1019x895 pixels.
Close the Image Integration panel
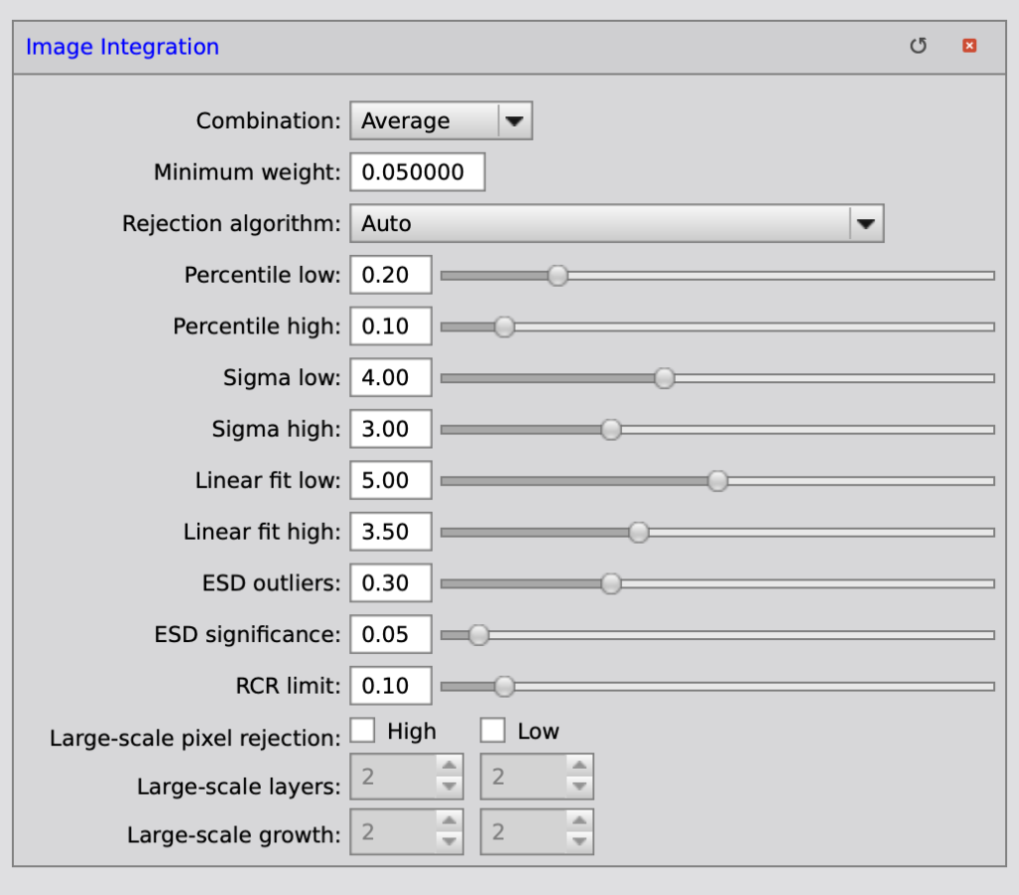click(x=968, y=46)
